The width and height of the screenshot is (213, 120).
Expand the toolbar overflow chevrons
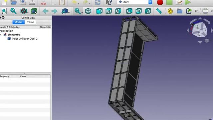coord(196,11)
